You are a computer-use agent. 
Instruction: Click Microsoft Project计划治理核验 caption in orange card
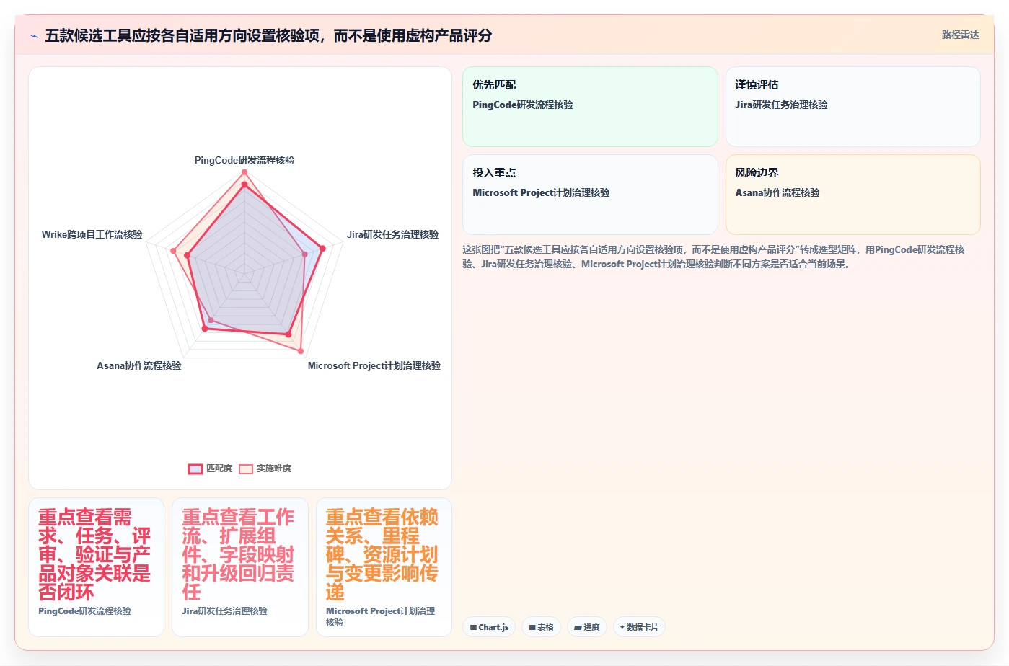(x=381, y=616)
